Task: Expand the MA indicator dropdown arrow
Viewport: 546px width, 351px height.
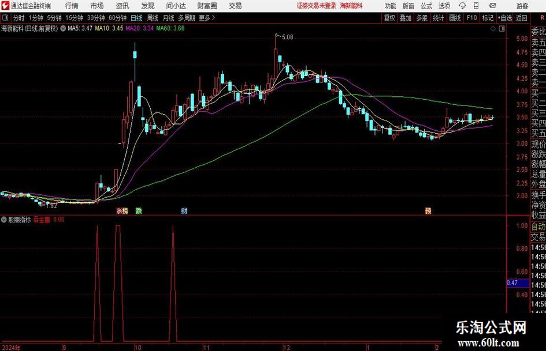Action: point(63,28)
